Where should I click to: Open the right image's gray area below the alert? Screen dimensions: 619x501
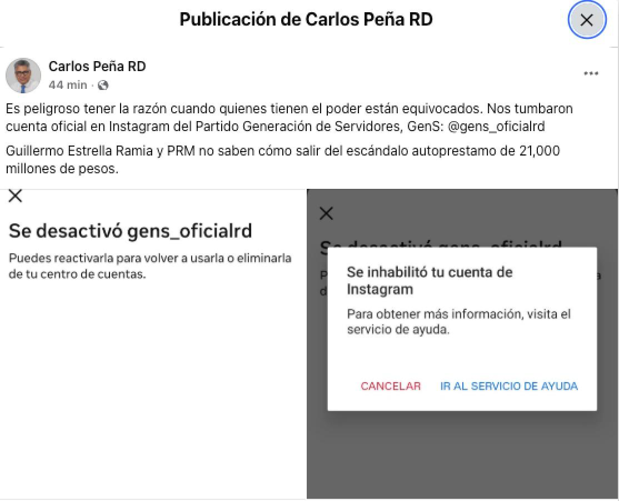[x=461, y=455]
